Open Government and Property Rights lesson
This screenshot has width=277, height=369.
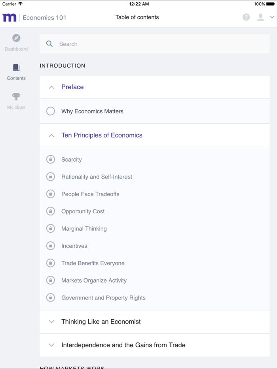[103, 298]
